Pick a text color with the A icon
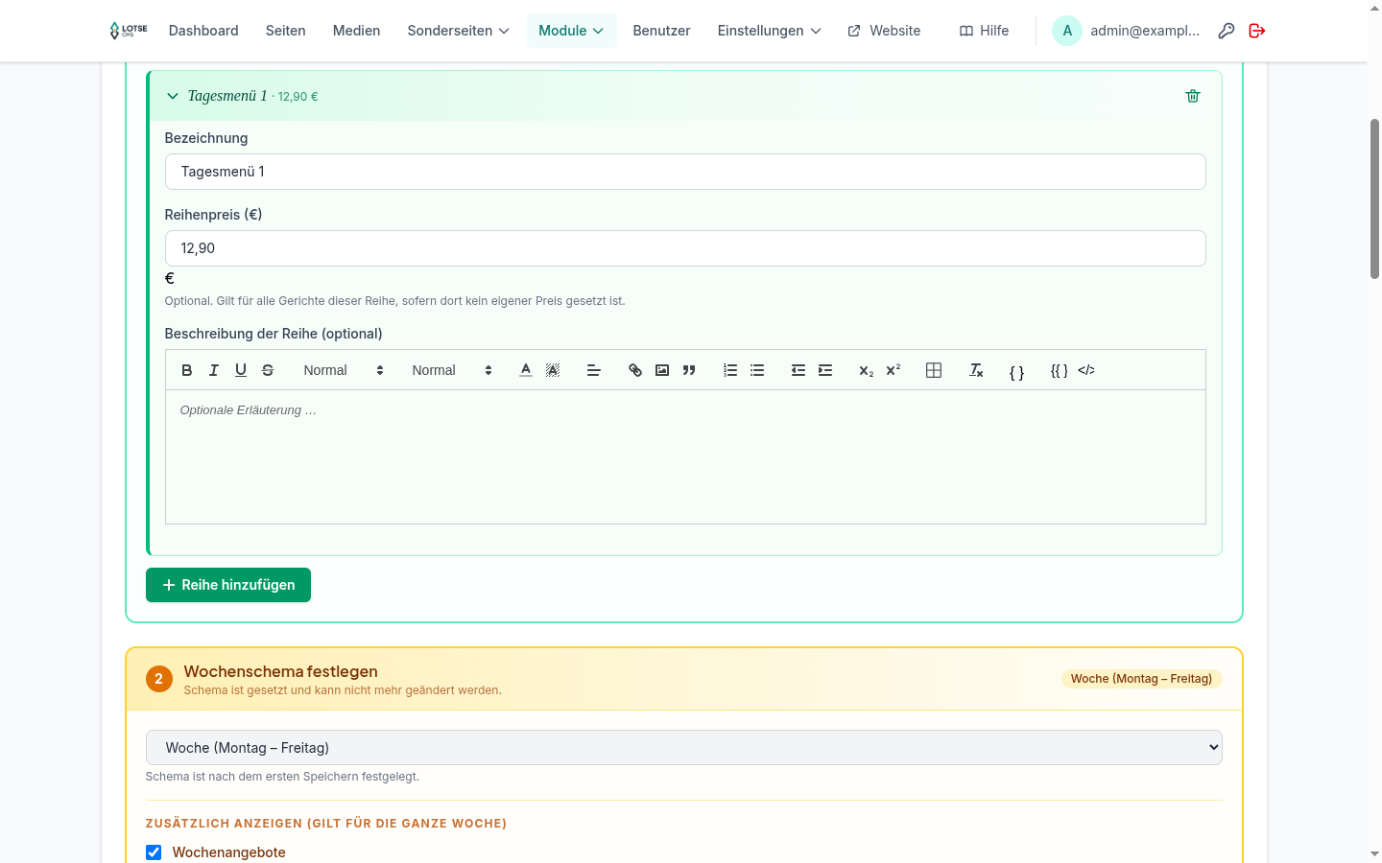 coord(526,370)
